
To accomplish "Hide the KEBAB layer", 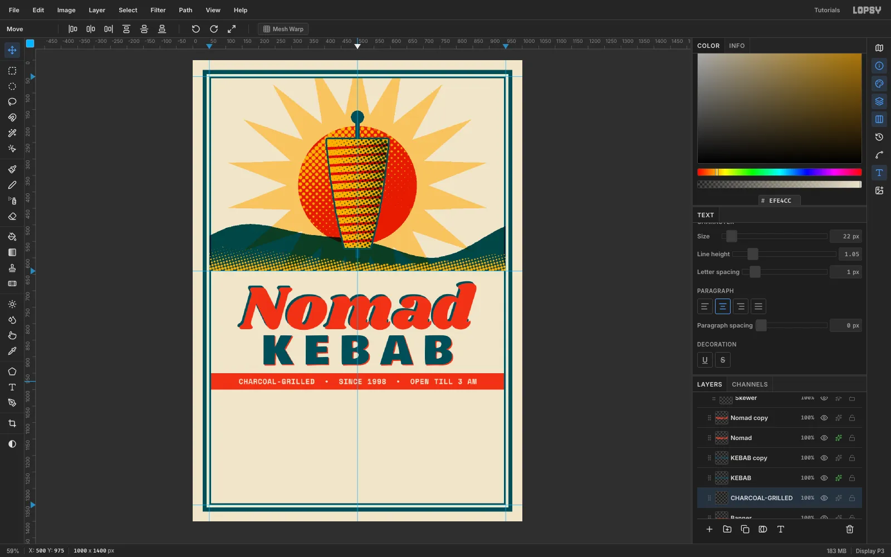I will 824,478.
